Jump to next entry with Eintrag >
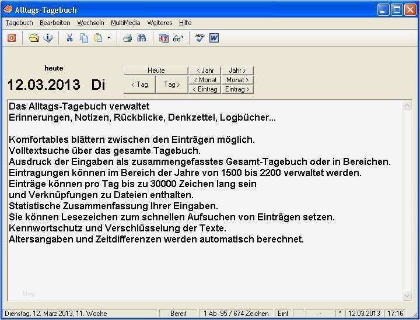420x320 pixels. 237,89
